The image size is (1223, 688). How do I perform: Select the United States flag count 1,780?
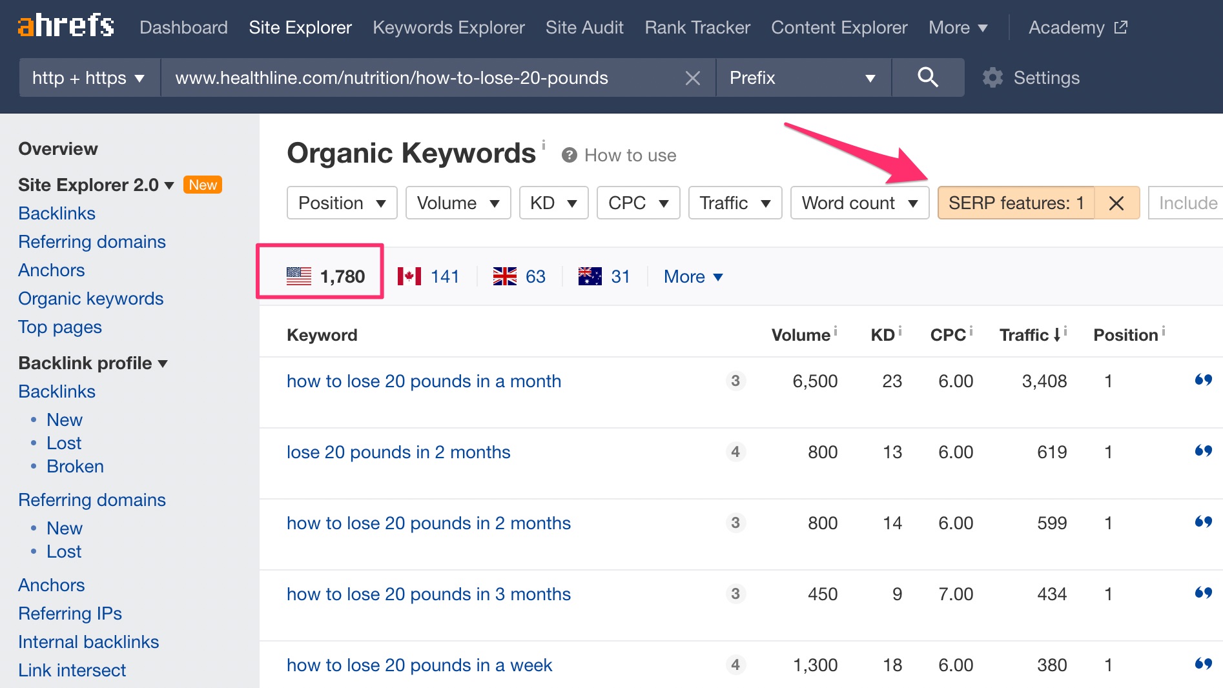pyautogui.click(x=325, y=276)
